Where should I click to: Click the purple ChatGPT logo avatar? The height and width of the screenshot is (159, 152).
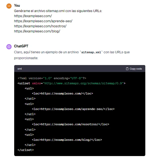click(9, 47)
